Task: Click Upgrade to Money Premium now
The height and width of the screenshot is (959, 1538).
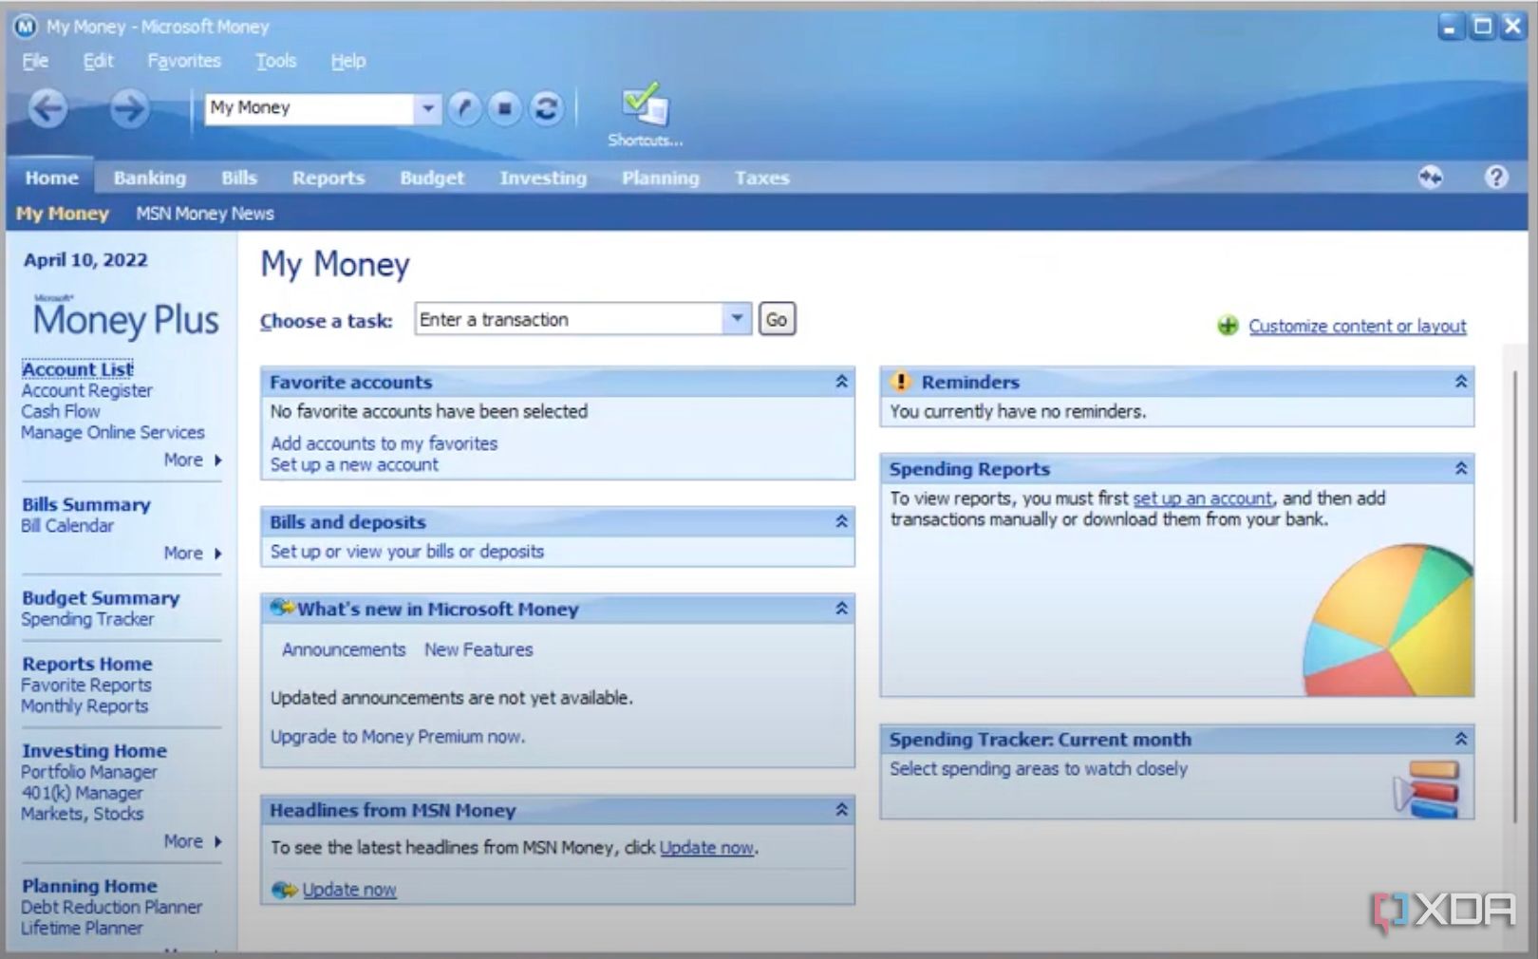Action: [397, 737]
